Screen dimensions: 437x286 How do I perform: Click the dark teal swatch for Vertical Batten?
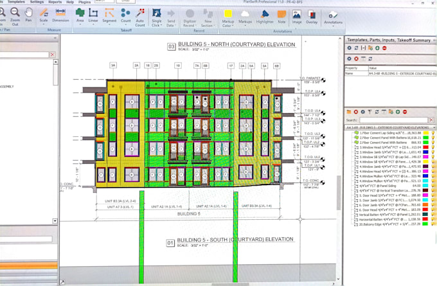425,215
